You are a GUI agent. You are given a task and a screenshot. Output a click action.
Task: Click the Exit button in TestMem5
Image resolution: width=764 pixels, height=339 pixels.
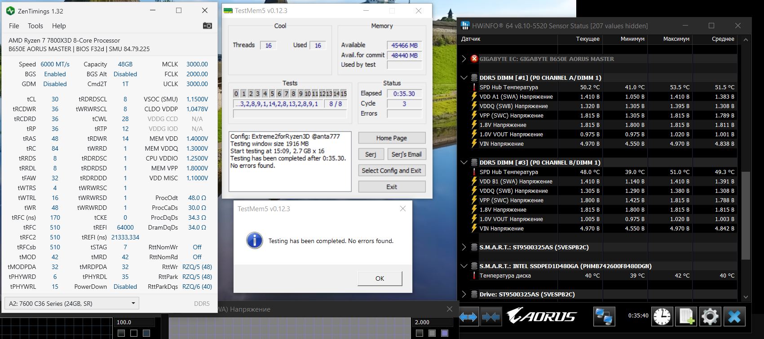click(x=392, y=187)
